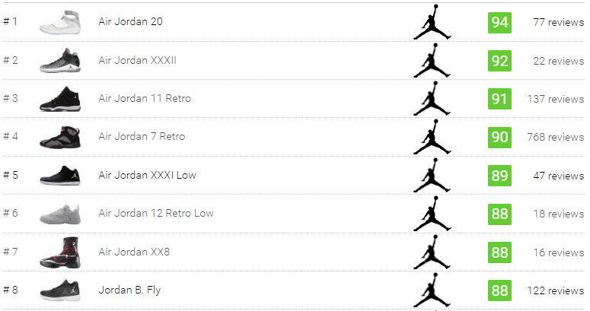Click Jumpman logo in Jordan B. Fly row
This screenshot has width=590, height=311.
click(432, 290)
